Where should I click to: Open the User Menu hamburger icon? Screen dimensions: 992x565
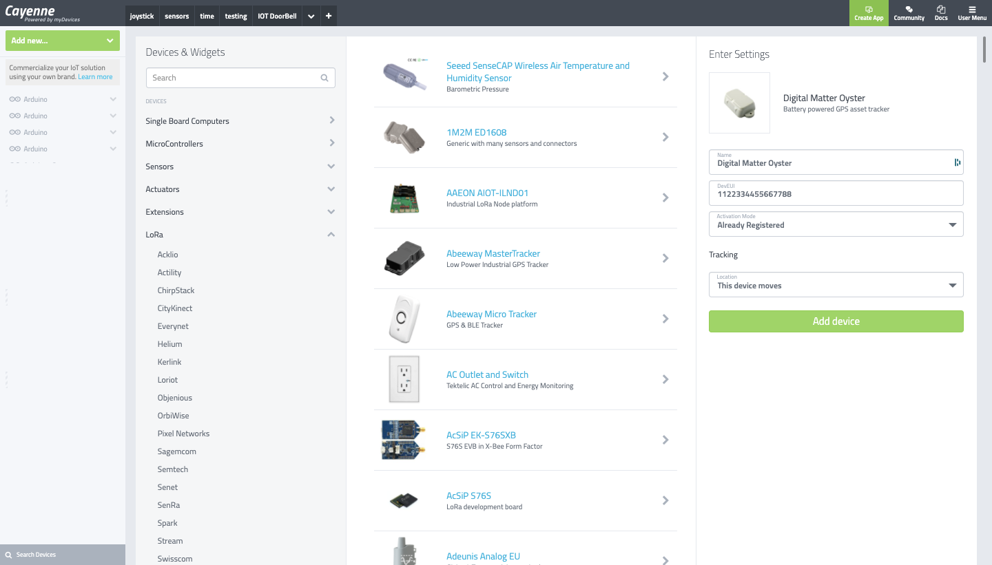click(972, 10)
